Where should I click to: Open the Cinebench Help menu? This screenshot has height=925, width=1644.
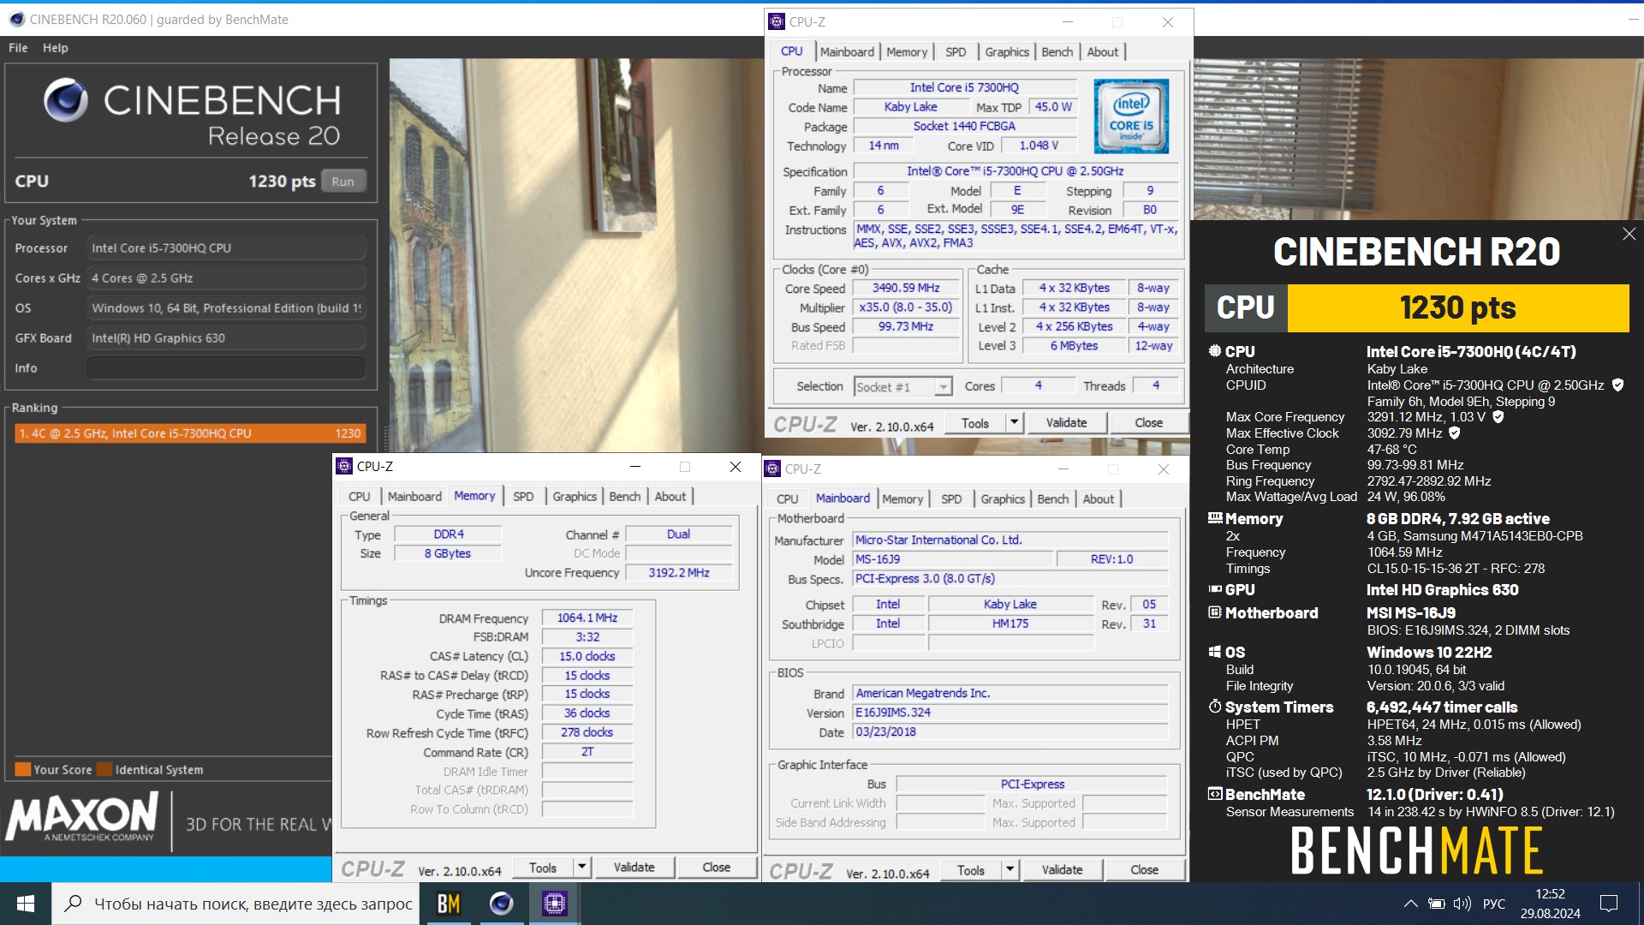click(x=56, y=48)
